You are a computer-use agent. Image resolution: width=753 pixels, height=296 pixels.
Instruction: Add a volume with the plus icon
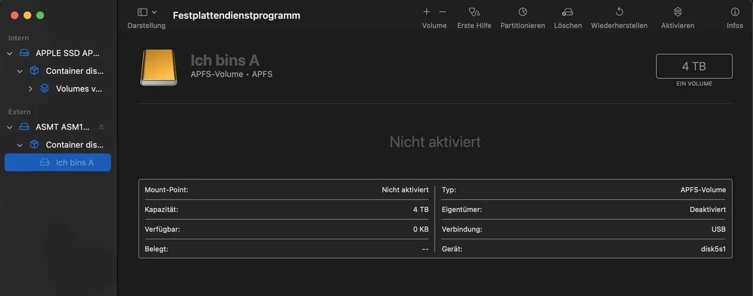pyautogui.click(x=426, y=12)
